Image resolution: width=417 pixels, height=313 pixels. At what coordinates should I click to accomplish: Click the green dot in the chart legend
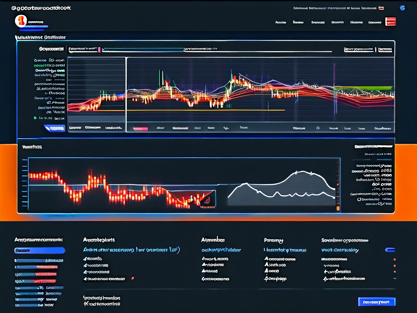click(x=35, y=118)
